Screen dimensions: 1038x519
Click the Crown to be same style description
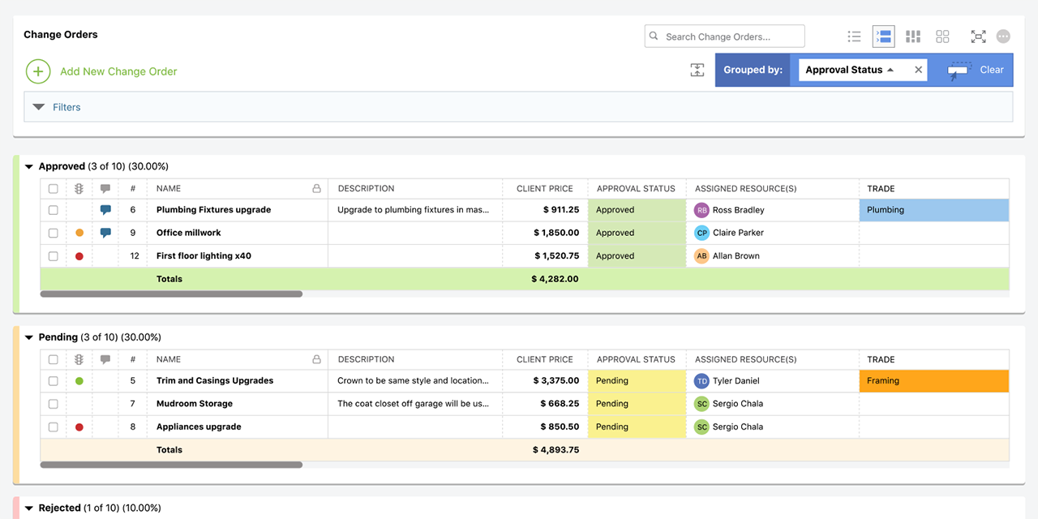413,381
